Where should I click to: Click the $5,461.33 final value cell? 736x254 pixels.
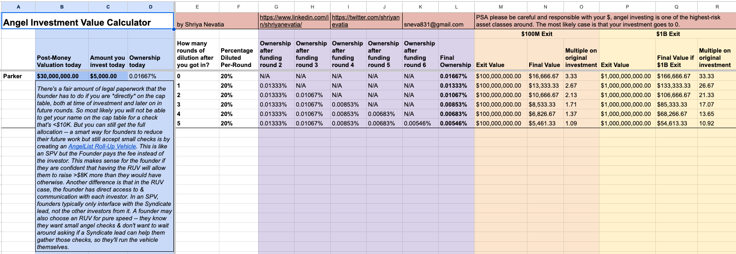[x=545, y=123]
